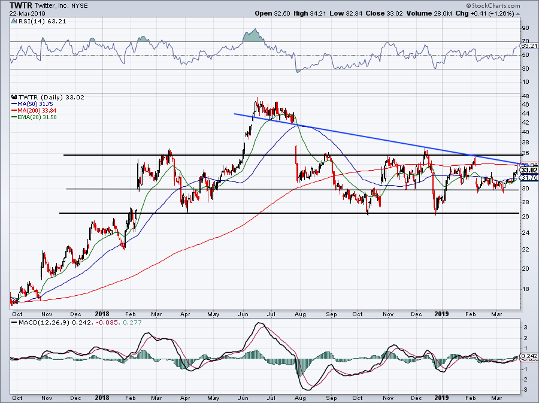Click the 36 level on the price axis

point(525,153)
